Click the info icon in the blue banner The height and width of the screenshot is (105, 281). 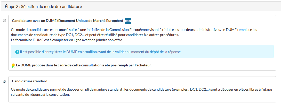(x=17, y=52)
